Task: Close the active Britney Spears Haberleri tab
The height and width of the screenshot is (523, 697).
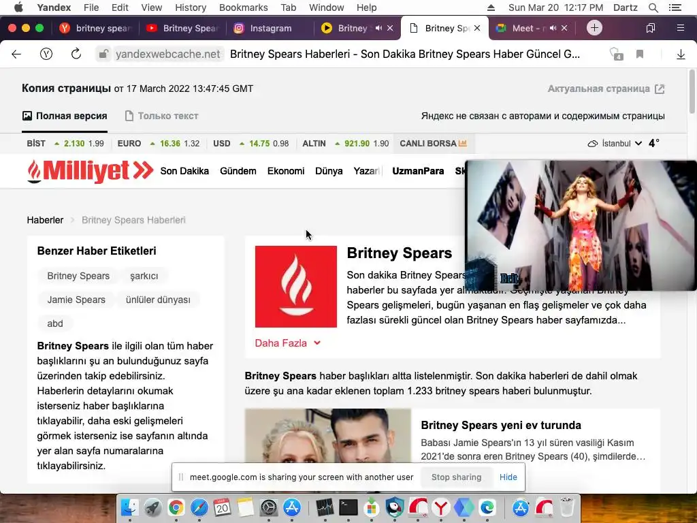Action: (x=477, y=28)
